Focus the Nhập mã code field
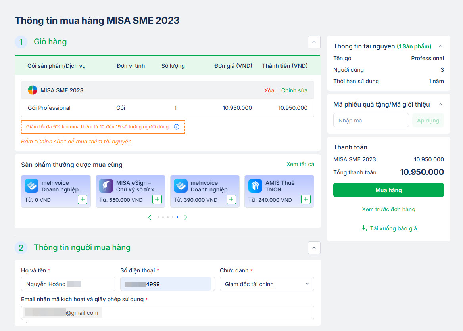463x331 pixels. click(x=371, y=120)
